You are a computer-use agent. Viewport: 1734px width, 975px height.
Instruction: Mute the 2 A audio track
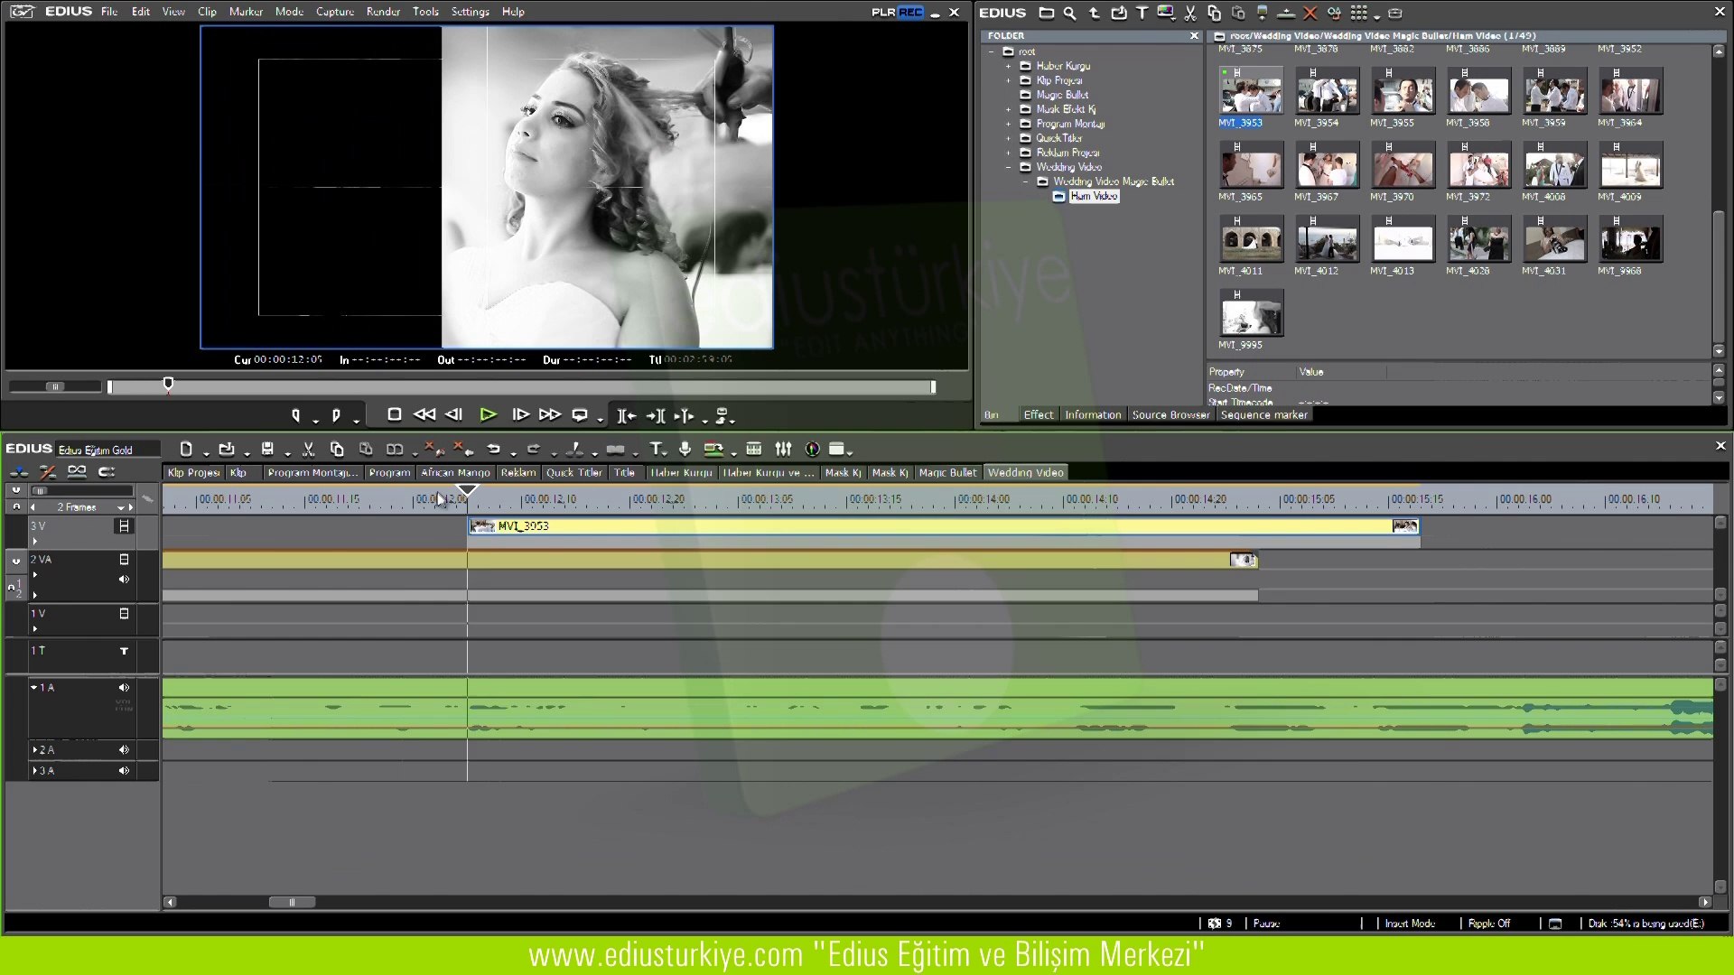pyautogui.click(x=124, y=750)
